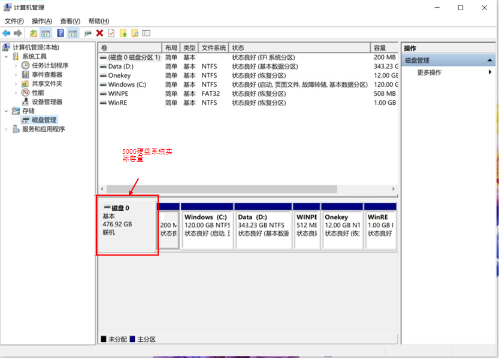Click the 设备管理器 icon in tree
499x358 pixels.
click(x=26, y=102)
